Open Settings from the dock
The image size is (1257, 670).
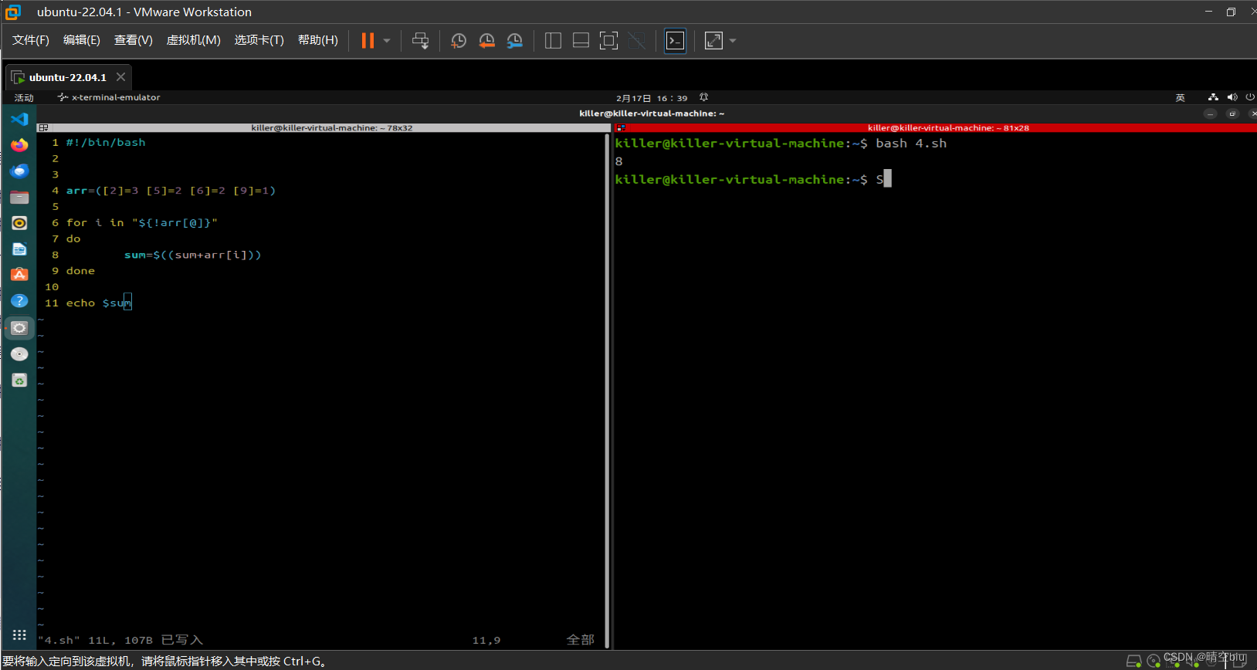click(x=20, y=328)
